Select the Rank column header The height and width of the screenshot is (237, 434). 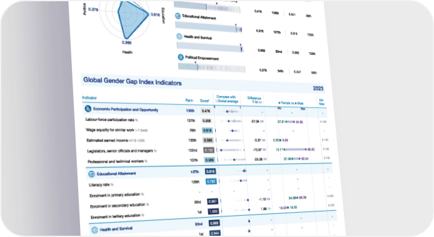click(x=189, y=100)
